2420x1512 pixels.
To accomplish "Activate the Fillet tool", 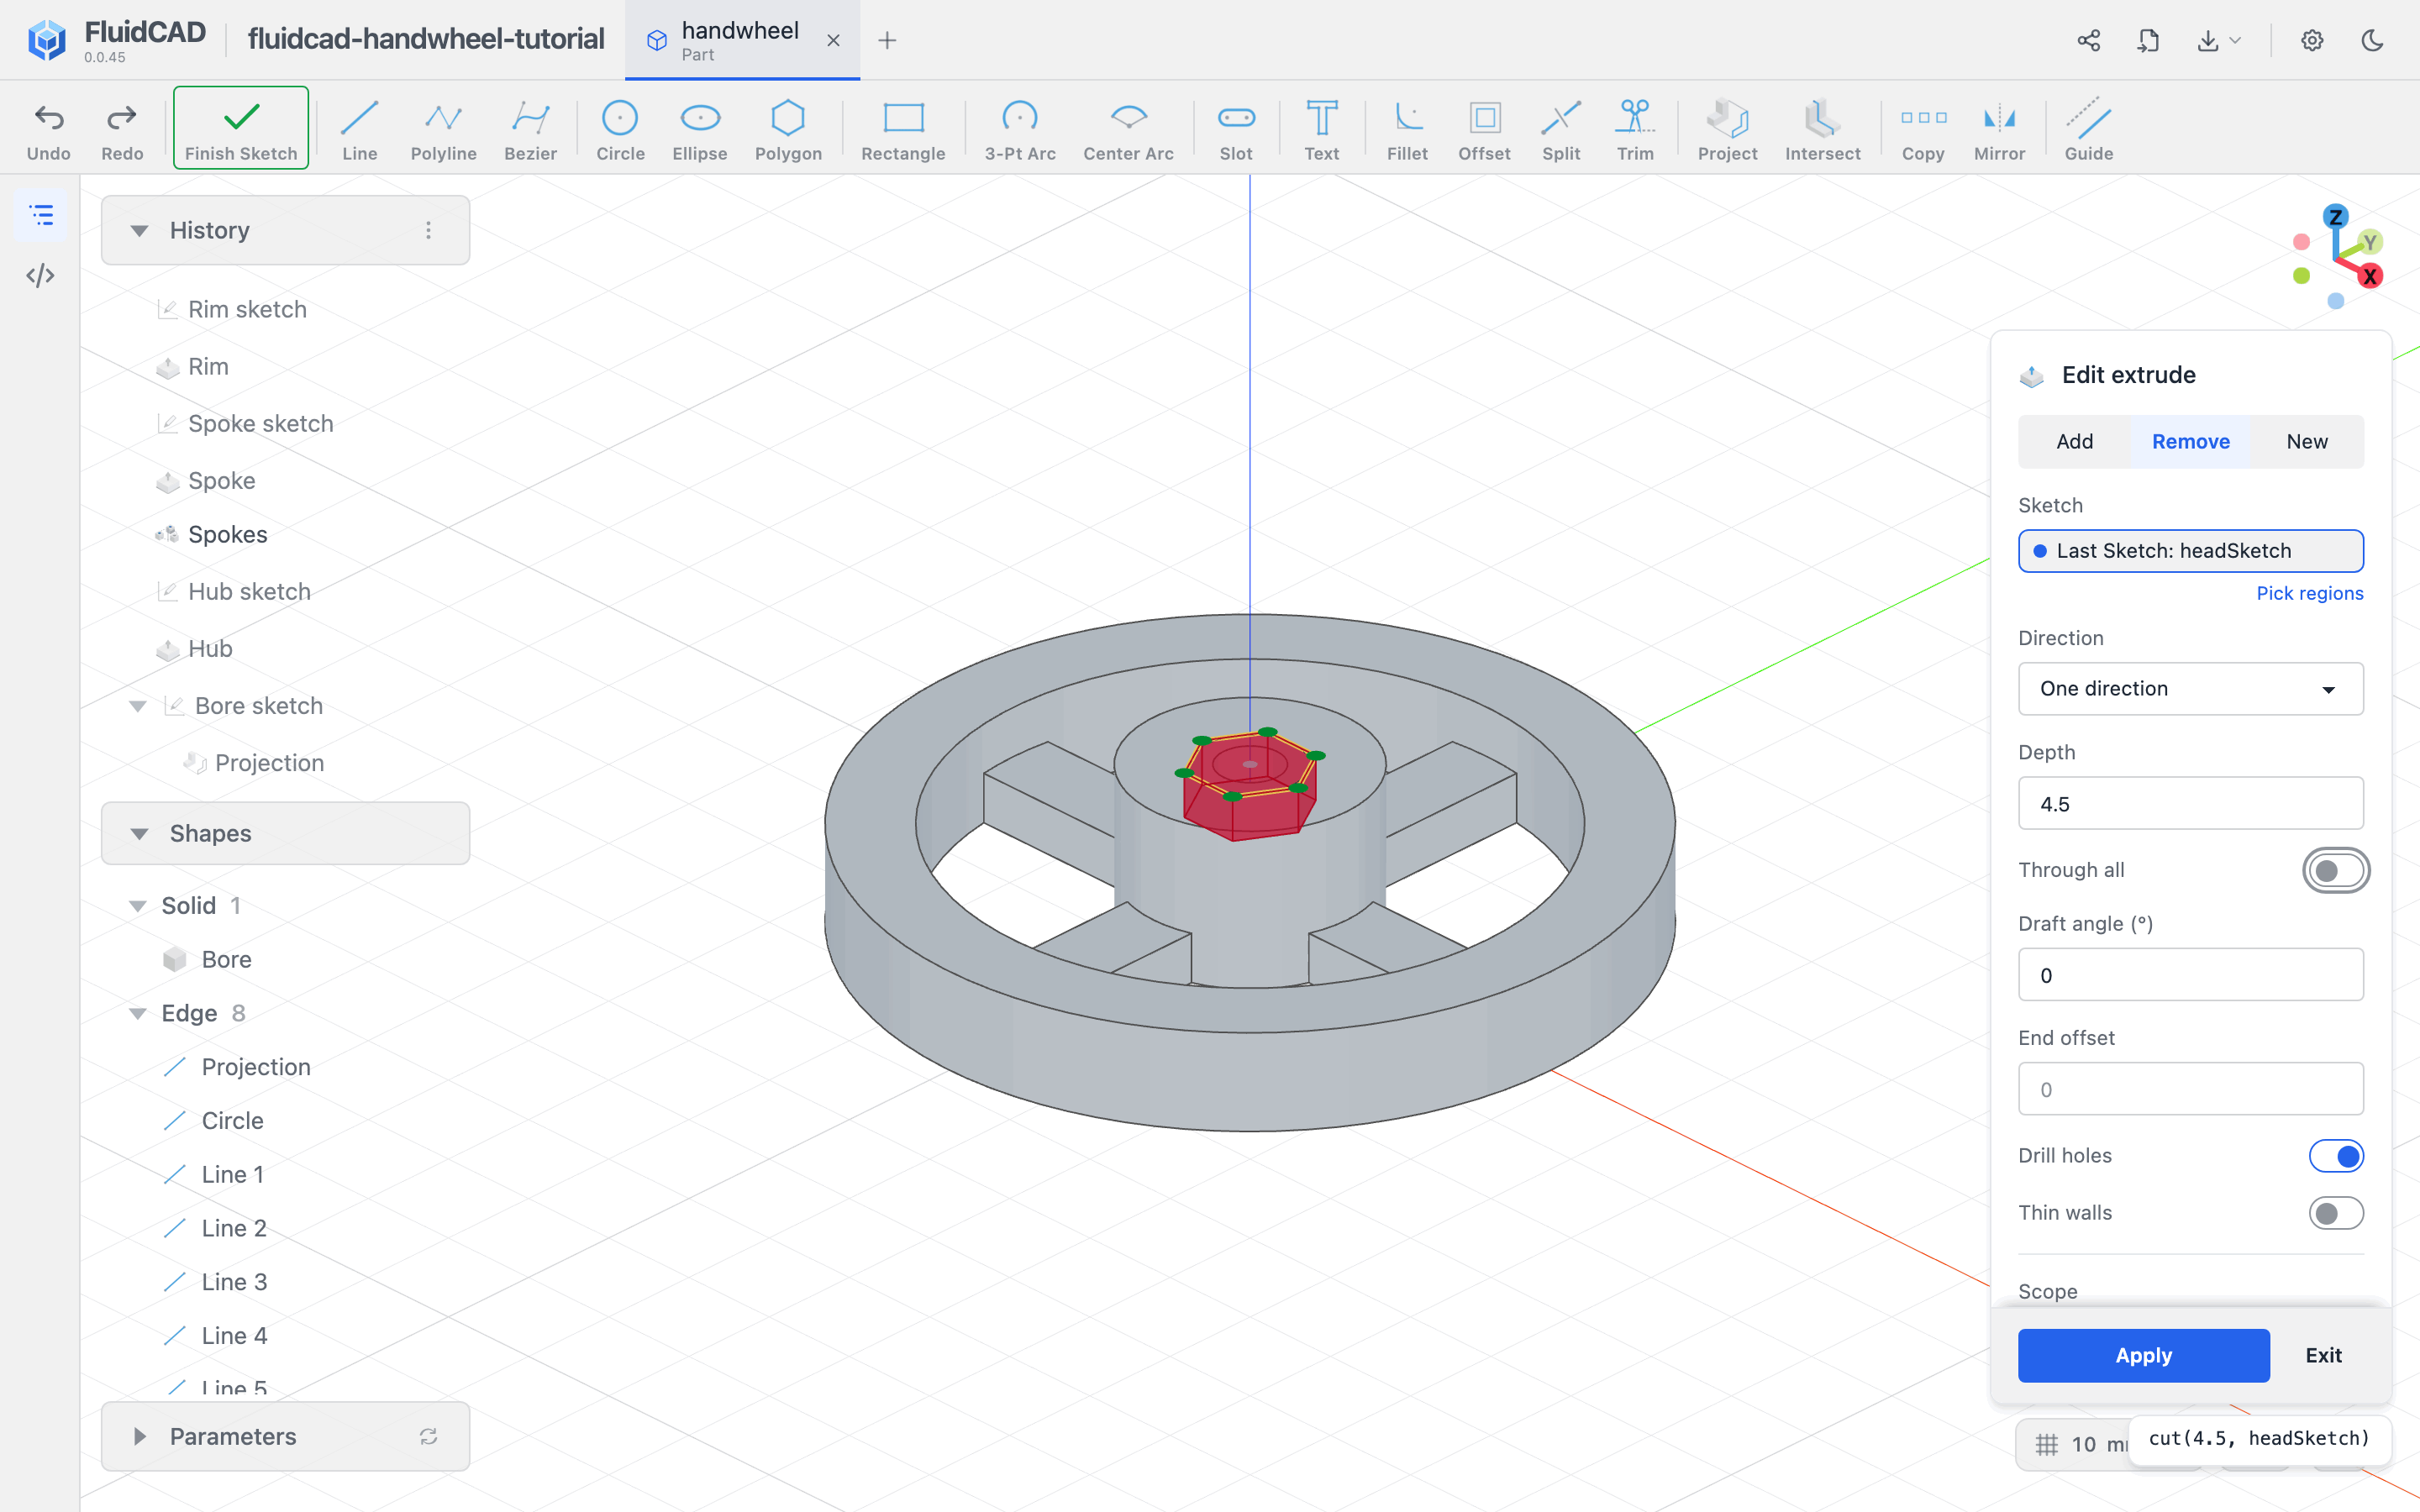I will pos(1407,130).
